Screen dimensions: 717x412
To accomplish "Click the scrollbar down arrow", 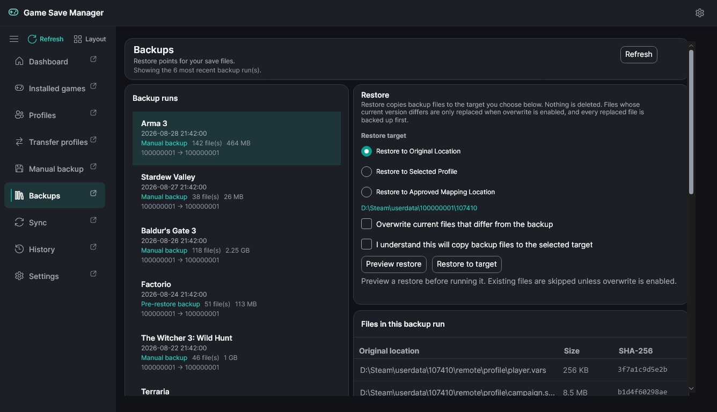I will pos(691,388).
